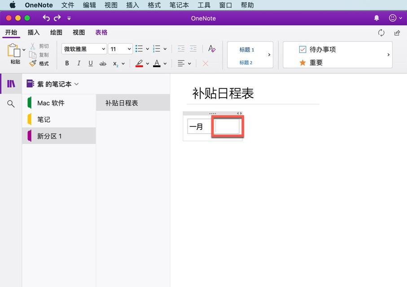Open the quick access toolbar customize menu

click(x=69, y=18)
